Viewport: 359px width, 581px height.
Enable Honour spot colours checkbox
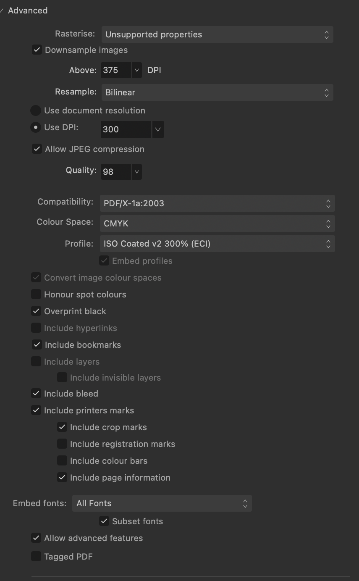point(36,294)
